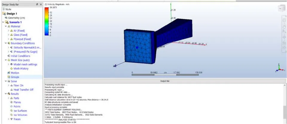This screenshot has width=287, height=124.
Task: Collapse the Scenario 1 tree node
Action: point(3,22)
